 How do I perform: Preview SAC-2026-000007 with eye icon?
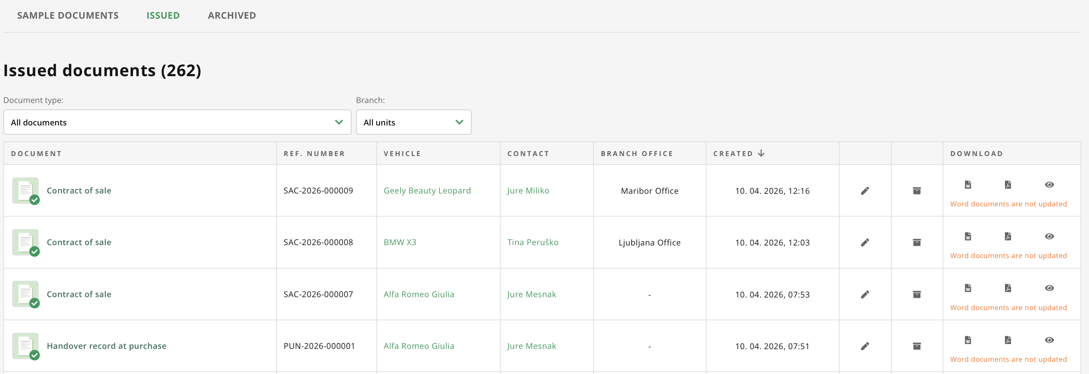click(1049, 288)
